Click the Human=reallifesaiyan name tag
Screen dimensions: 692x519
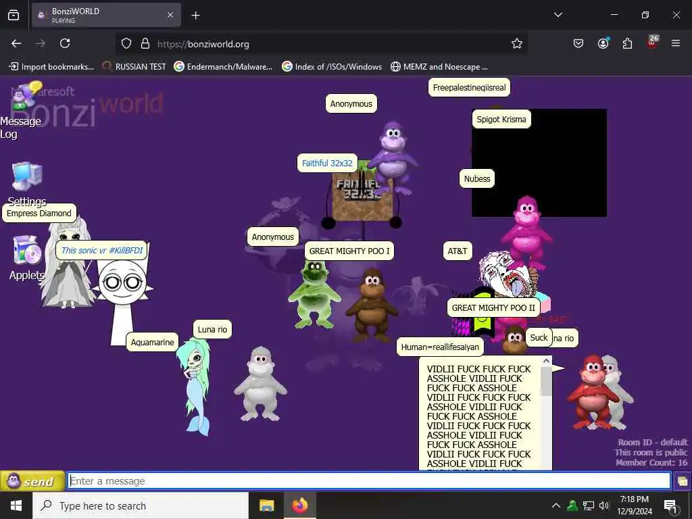coord(440,347)
